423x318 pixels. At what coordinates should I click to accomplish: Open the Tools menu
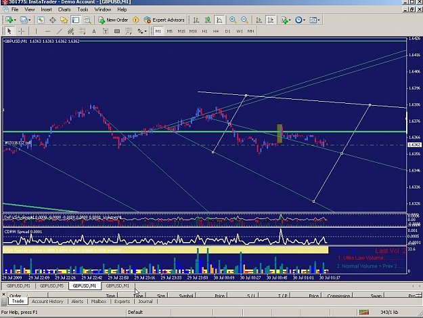point(83,9)
